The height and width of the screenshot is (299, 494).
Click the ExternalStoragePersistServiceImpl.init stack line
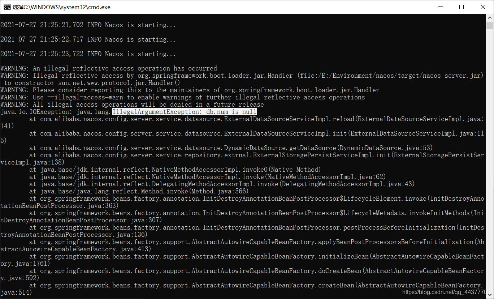[242, 159]
